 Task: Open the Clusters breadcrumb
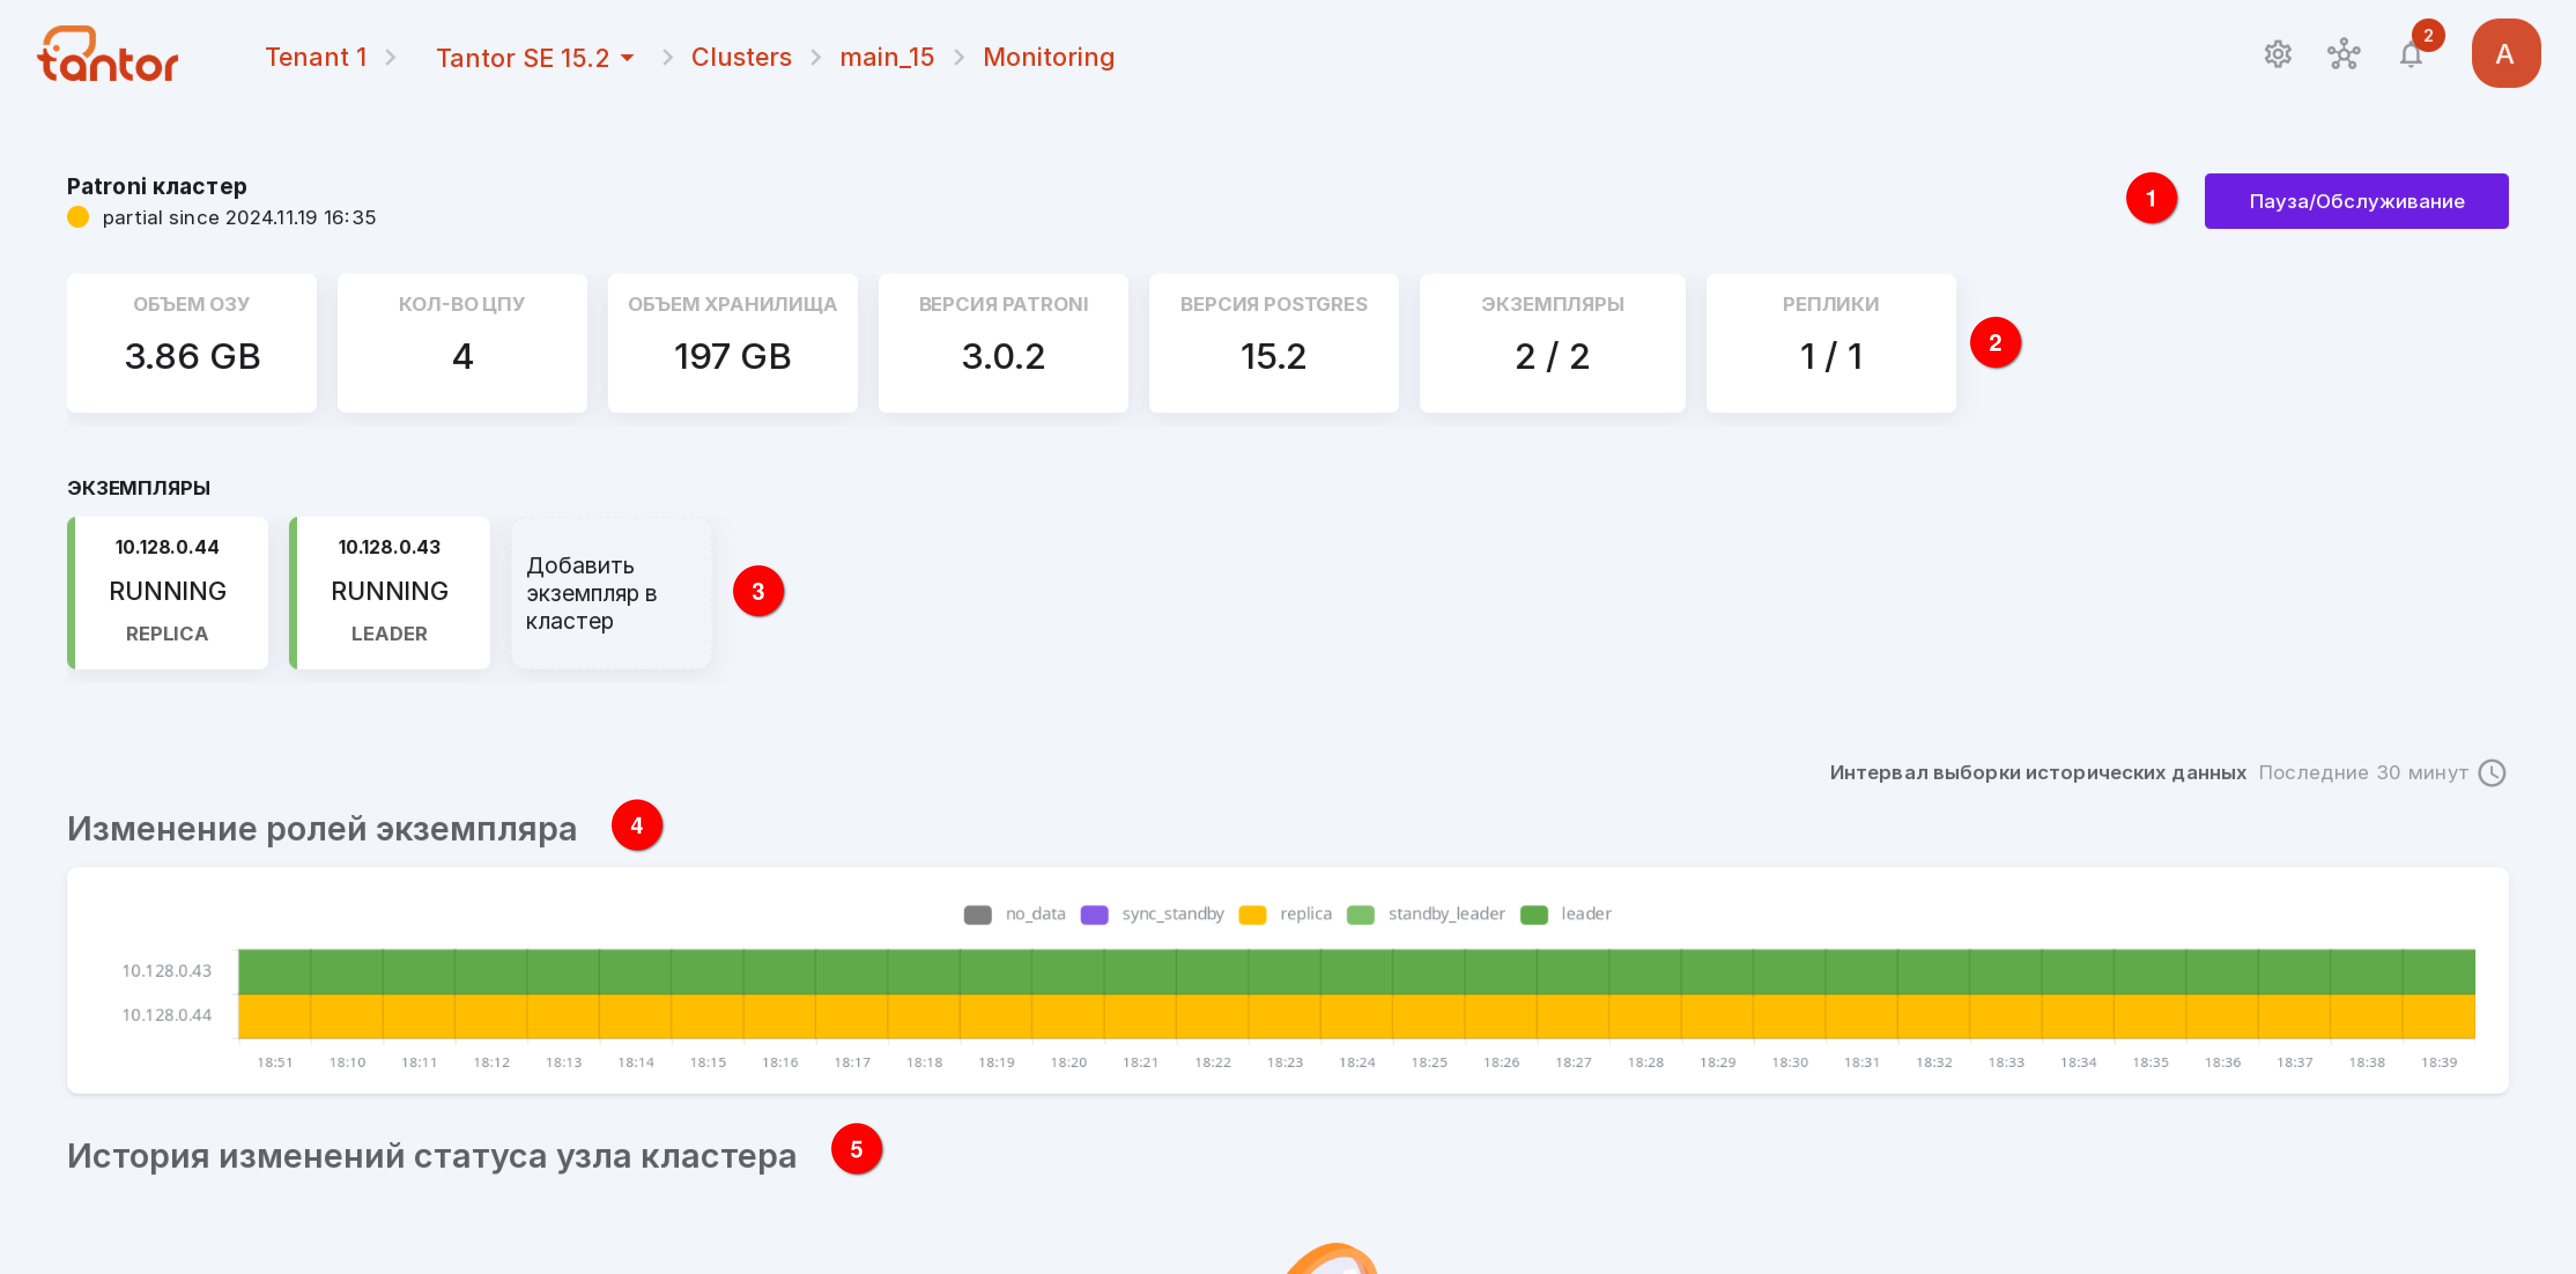coord(741,57)
